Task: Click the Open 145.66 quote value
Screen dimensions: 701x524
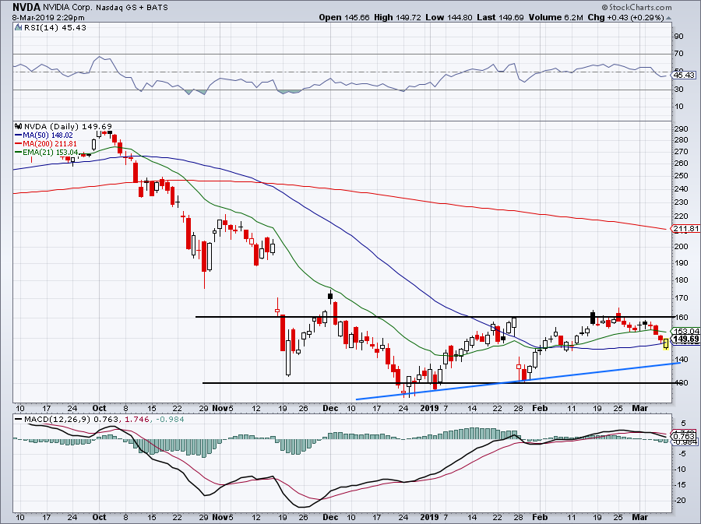Action: pos(344,17)
